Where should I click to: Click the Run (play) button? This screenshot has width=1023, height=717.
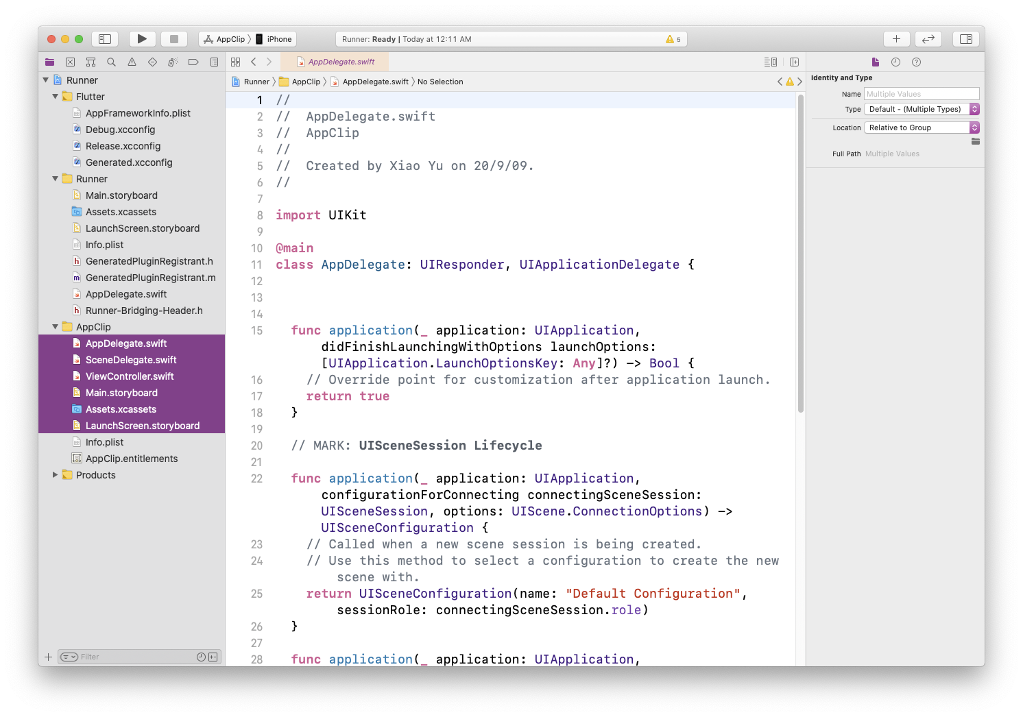(x=142, y=39)
